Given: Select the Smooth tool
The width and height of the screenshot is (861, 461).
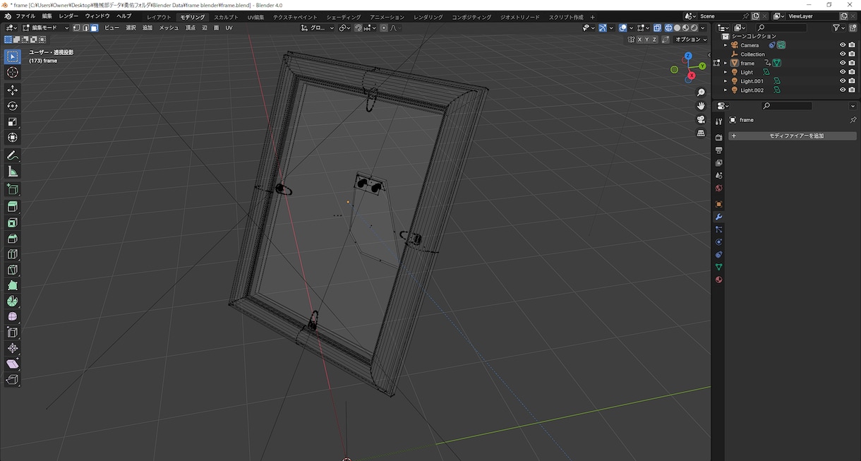Looking at the screenshot, I should pyautogui.click(x=13, y=317).
